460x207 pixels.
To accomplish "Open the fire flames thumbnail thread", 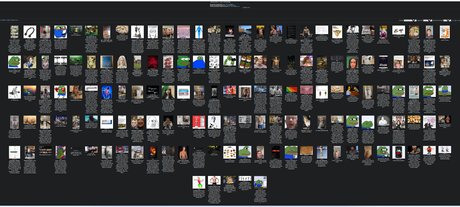I will tap(152, 152).
